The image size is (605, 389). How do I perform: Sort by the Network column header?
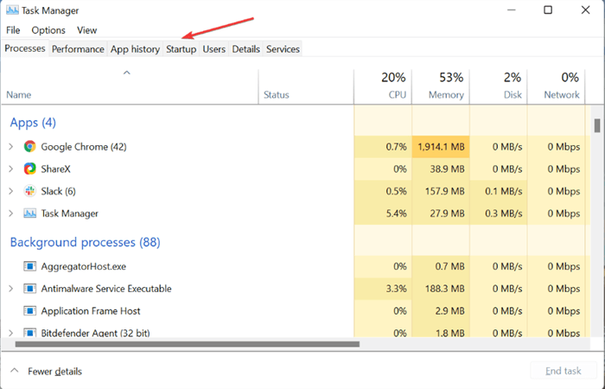557,86
